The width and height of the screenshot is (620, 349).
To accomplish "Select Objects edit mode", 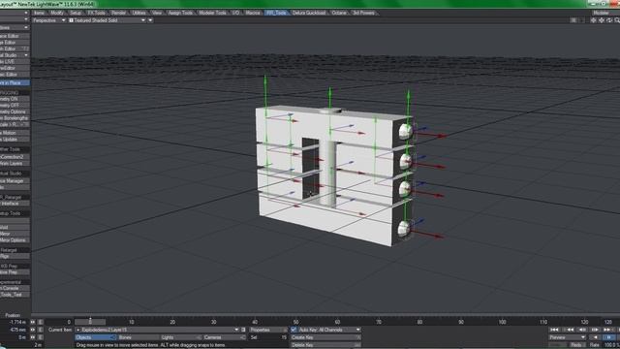I will pyautogui.click(x=95, y=337).
